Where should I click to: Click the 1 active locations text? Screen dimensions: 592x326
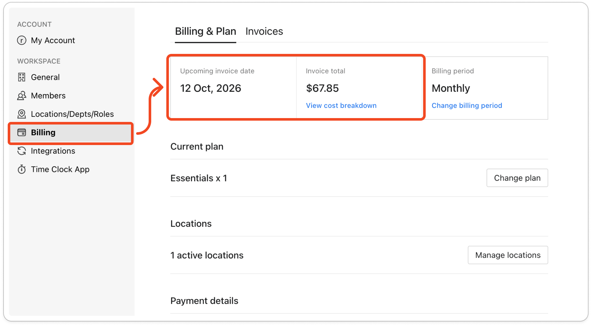(207, 255)
